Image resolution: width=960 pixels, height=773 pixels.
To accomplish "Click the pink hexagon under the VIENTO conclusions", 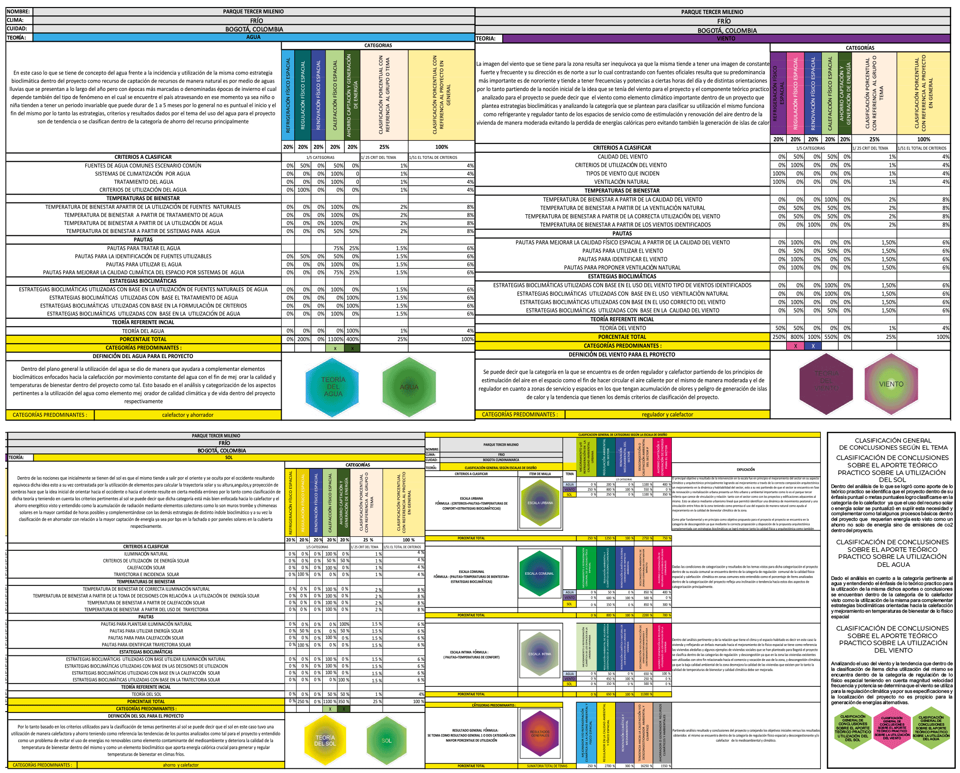I will click(x=892, y=727).
